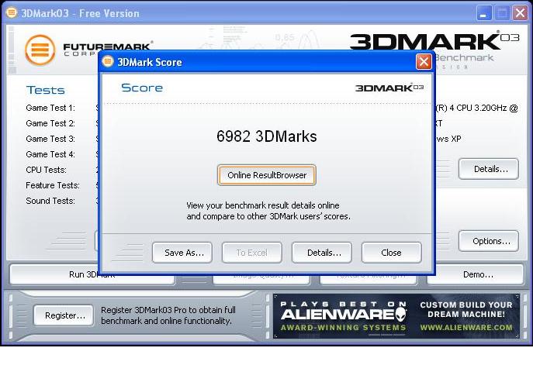
Task: Click the Score heading in dialog
Action: pyautogui.click(x=142, y=88)
